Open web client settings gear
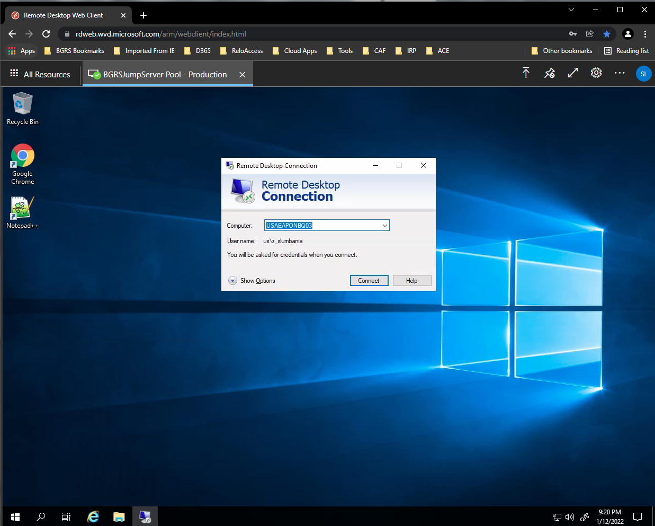Screen dimensions: 655x526 pyautogui.click(x=596, y=73)
